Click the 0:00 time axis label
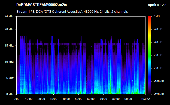 click(x=16, y=99)
